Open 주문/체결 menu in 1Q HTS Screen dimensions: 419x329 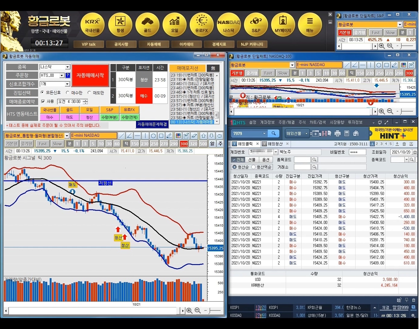287,122
